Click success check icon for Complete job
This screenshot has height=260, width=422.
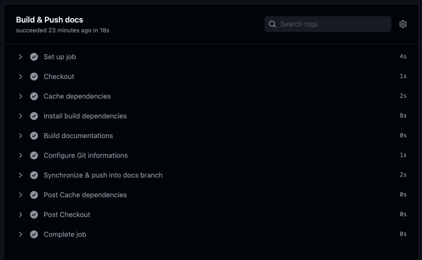34,234
